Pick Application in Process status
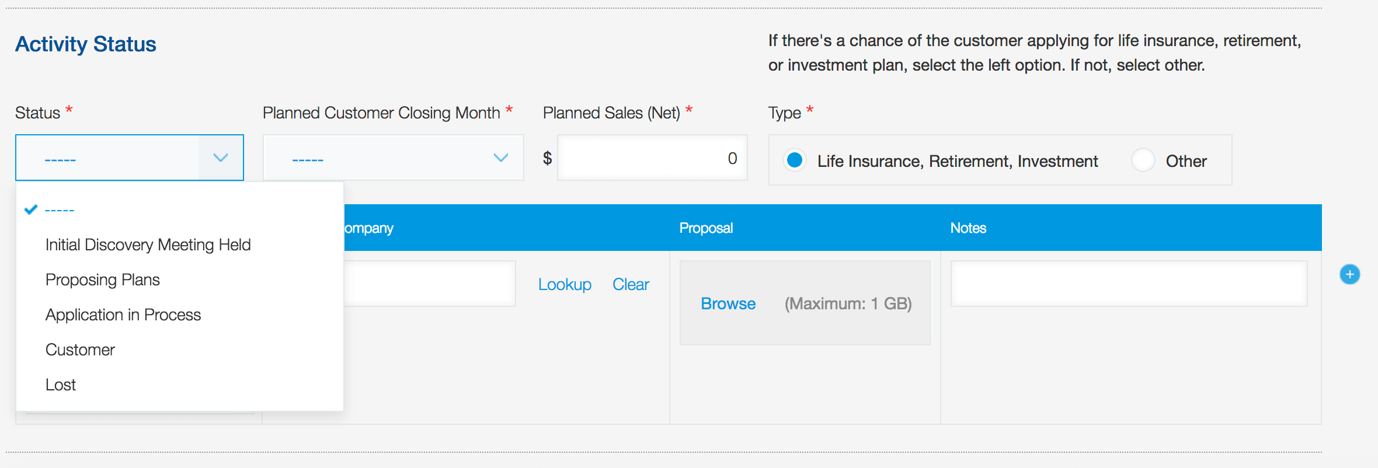This screenshot has height=468, width=1378. [123, 315]
